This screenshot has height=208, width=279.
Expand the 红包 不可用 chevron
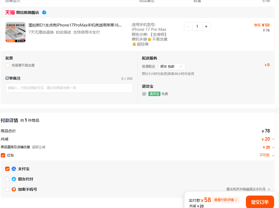click(273, 155)
